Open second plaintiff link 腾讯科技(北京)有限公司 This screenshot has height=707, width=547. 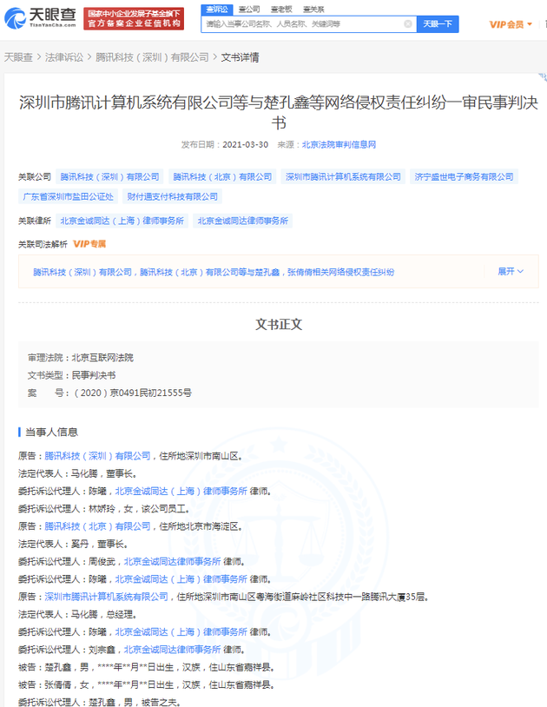pos(97,526)
